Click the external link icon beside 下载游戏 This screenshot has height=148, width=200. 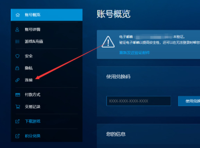(x=17, y=121)
